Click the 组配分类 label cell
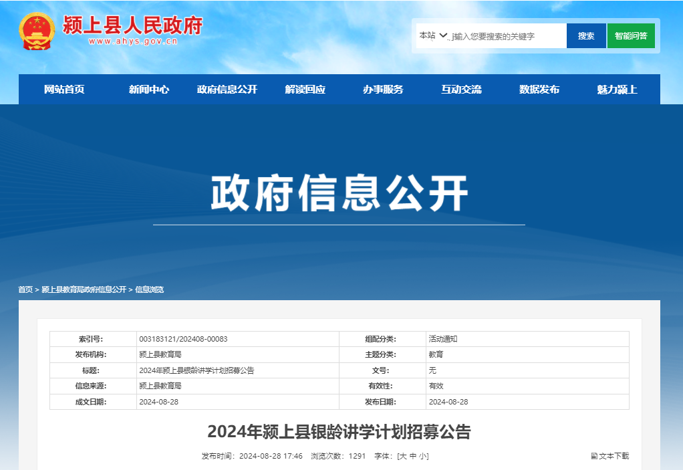Image resolution: width=683 pixels, height=470 pixels. pyautogui.click(x=382, y=339)
